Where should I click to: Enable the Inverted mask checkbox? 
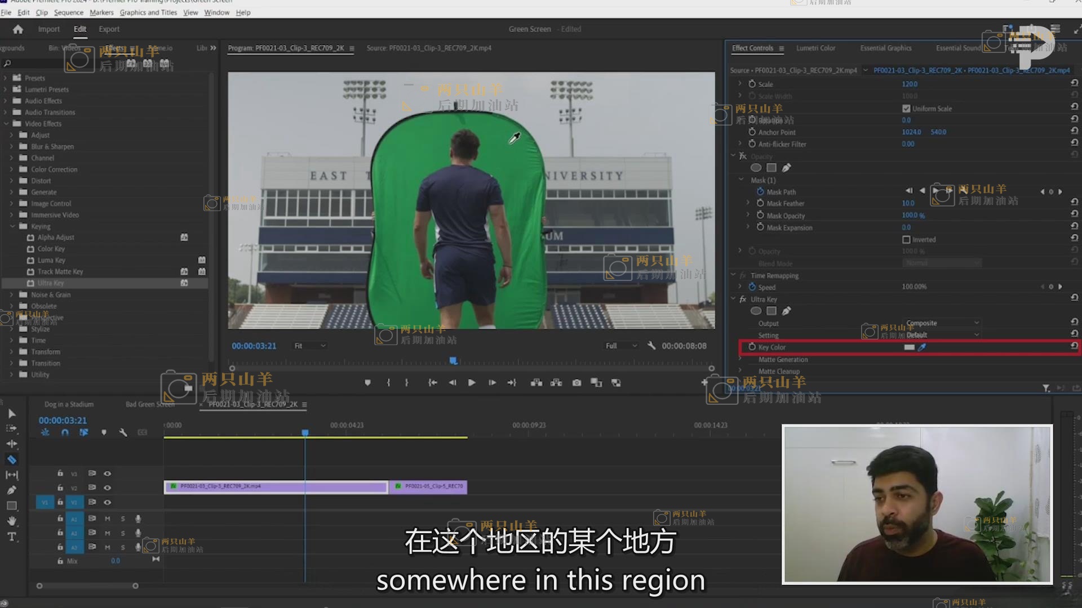tap(906, 240)
